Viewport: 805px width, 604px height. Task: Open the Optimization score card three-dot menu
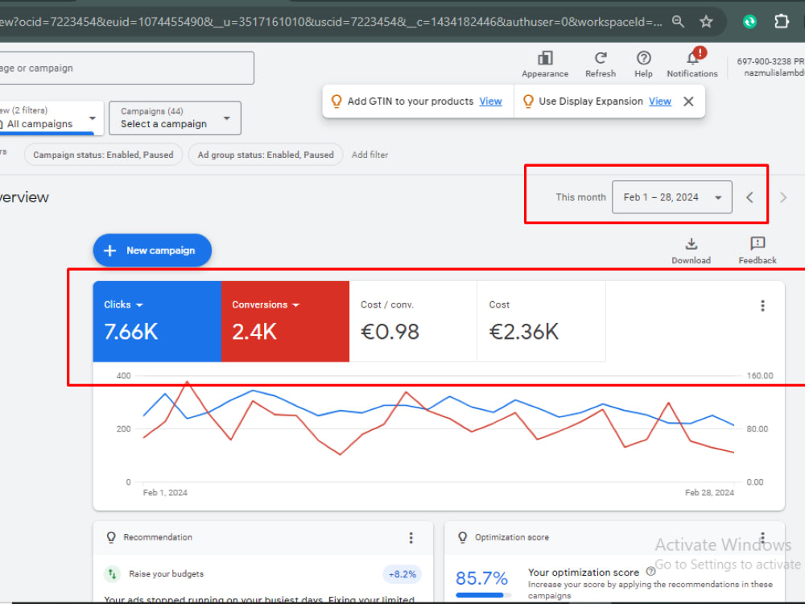click(x=762, y=538)
